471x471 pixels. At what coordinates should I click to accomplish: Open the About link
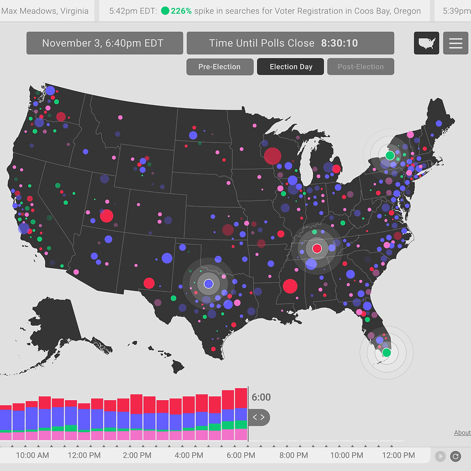[462, 433]
